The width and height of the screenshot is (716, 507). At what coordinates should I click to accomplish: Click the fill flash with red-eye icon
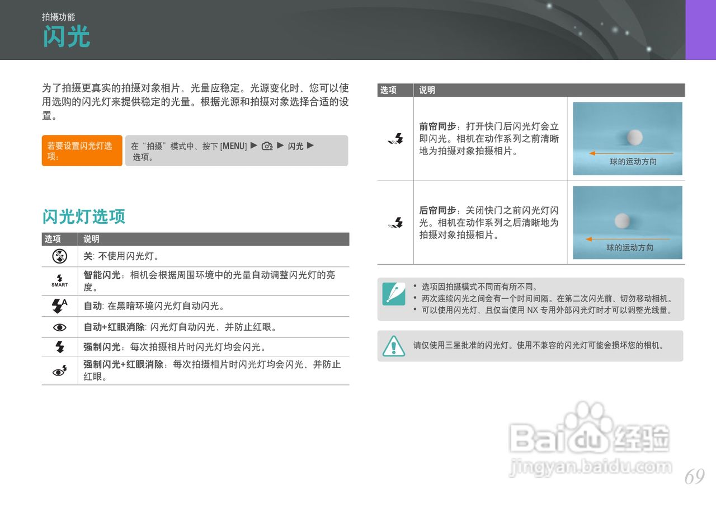(x=60, y=370)
